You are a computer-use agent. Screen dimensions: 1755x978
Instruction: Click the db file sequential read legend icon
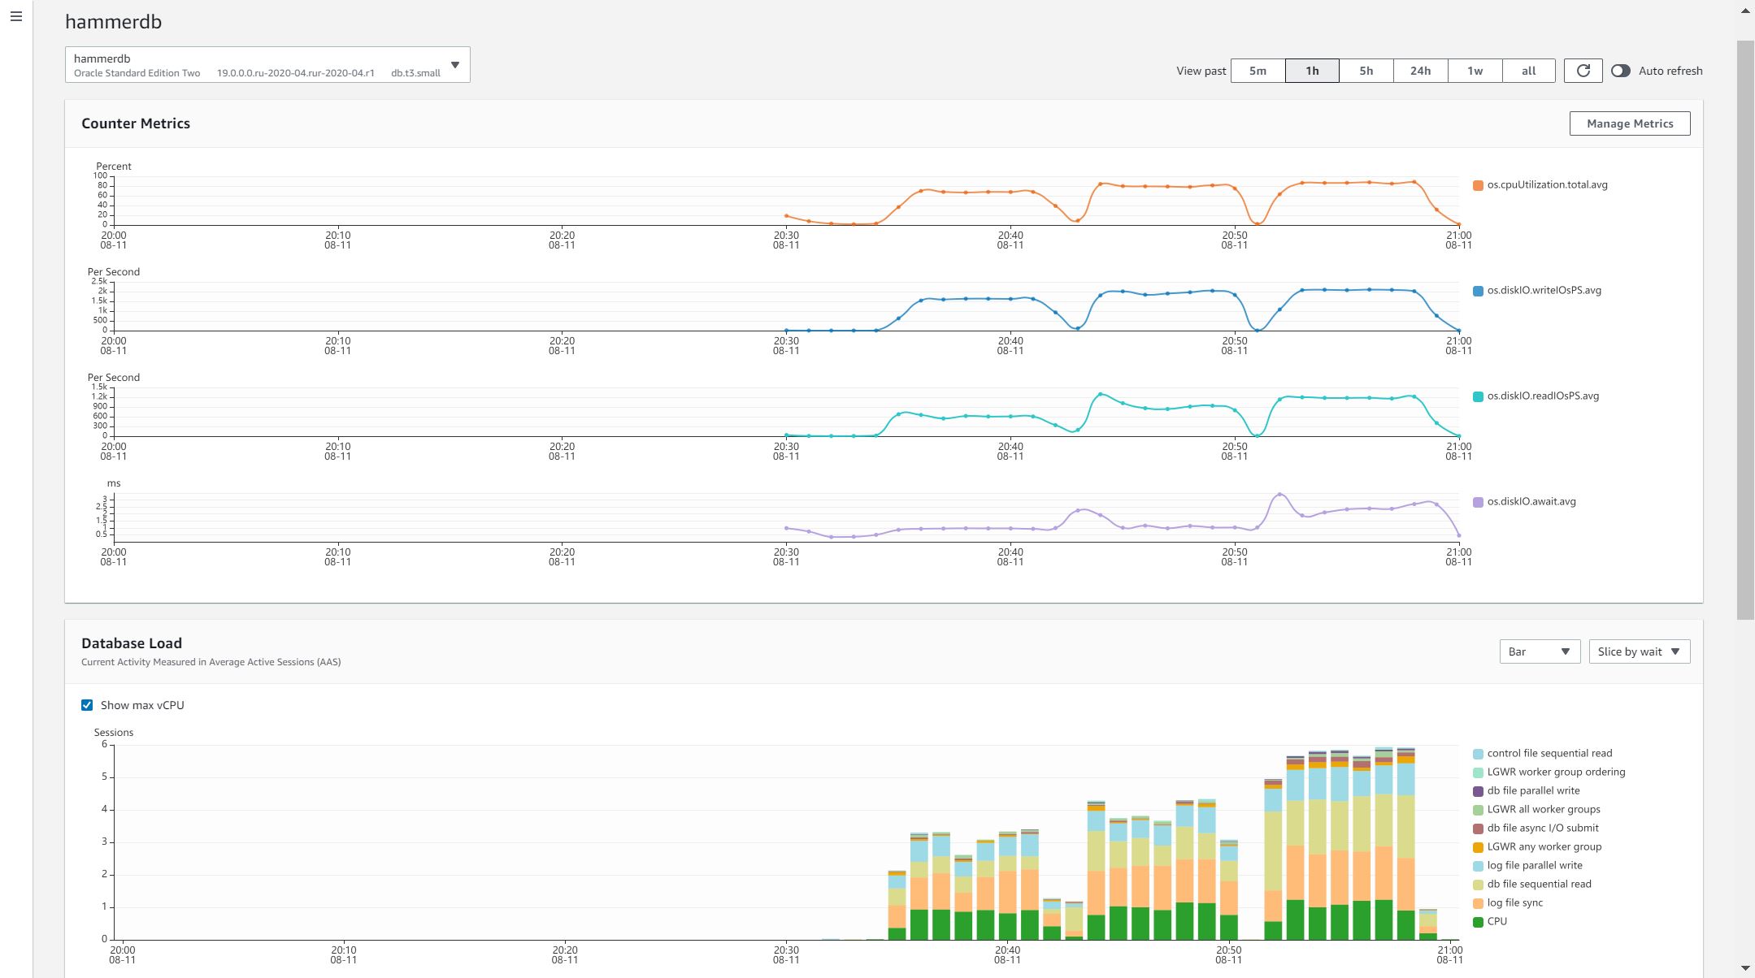pyautogui.click(x=1478, y=885)
